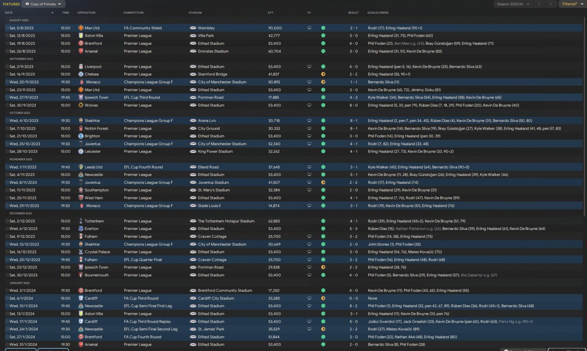Click the Arsenal crest in the 26/8/2023 row
The image size is (587, 351).
click(x=81, y=51)
